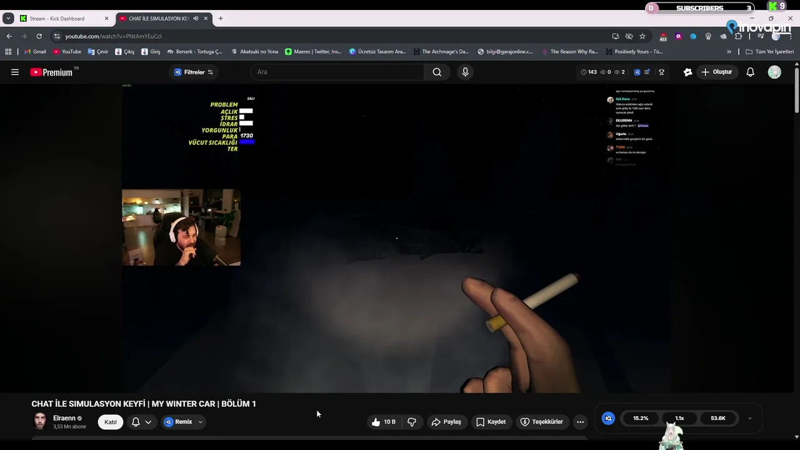Screen dimensions: 800x450
Task: Open the Berserk - Tortuga bookmark
Action: (194, 52)
